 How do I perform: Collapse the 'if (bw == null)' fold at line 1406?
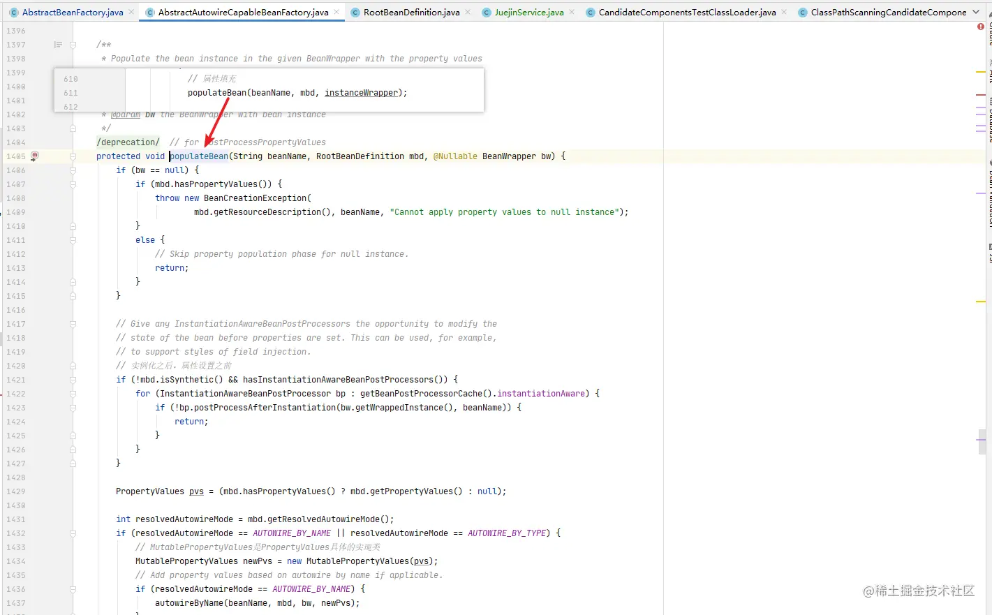[x=73, y=170]
